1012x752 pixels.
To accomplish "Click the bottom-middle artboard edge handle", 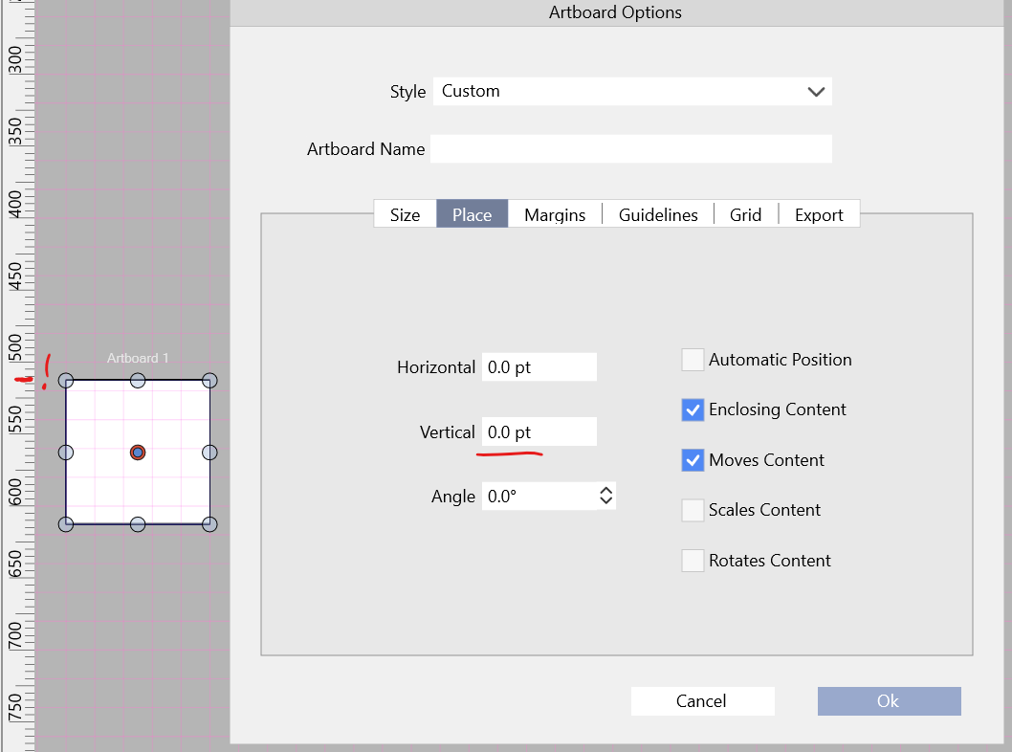I will coord(138,524).
